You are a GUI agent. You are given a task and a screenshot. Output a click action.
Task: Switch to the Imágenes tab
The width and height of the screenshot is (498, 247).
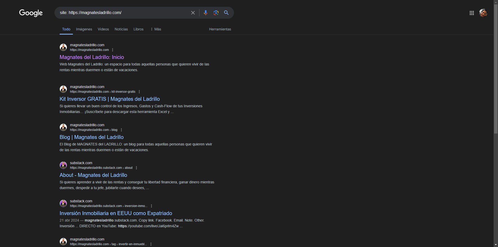click(84, 29)
